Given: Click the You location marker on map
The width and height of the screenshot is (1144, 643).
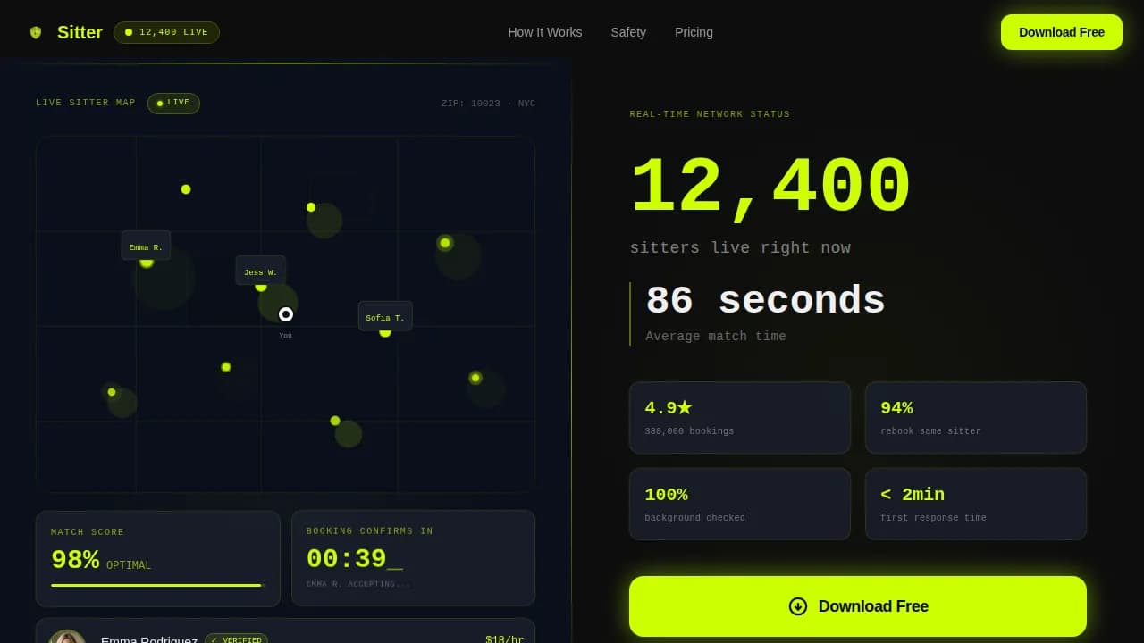Looking at the screenshot, I should coord(286,314).
